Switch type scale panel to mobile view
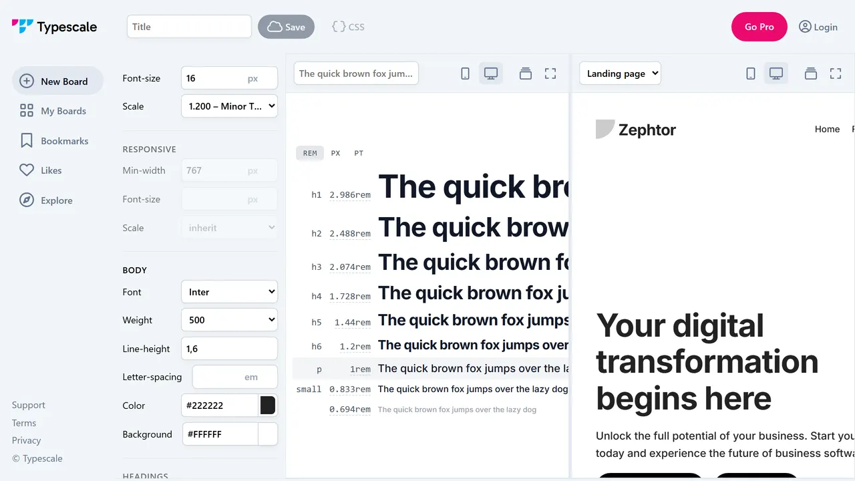The image size is (855, 481). (466, 73)
